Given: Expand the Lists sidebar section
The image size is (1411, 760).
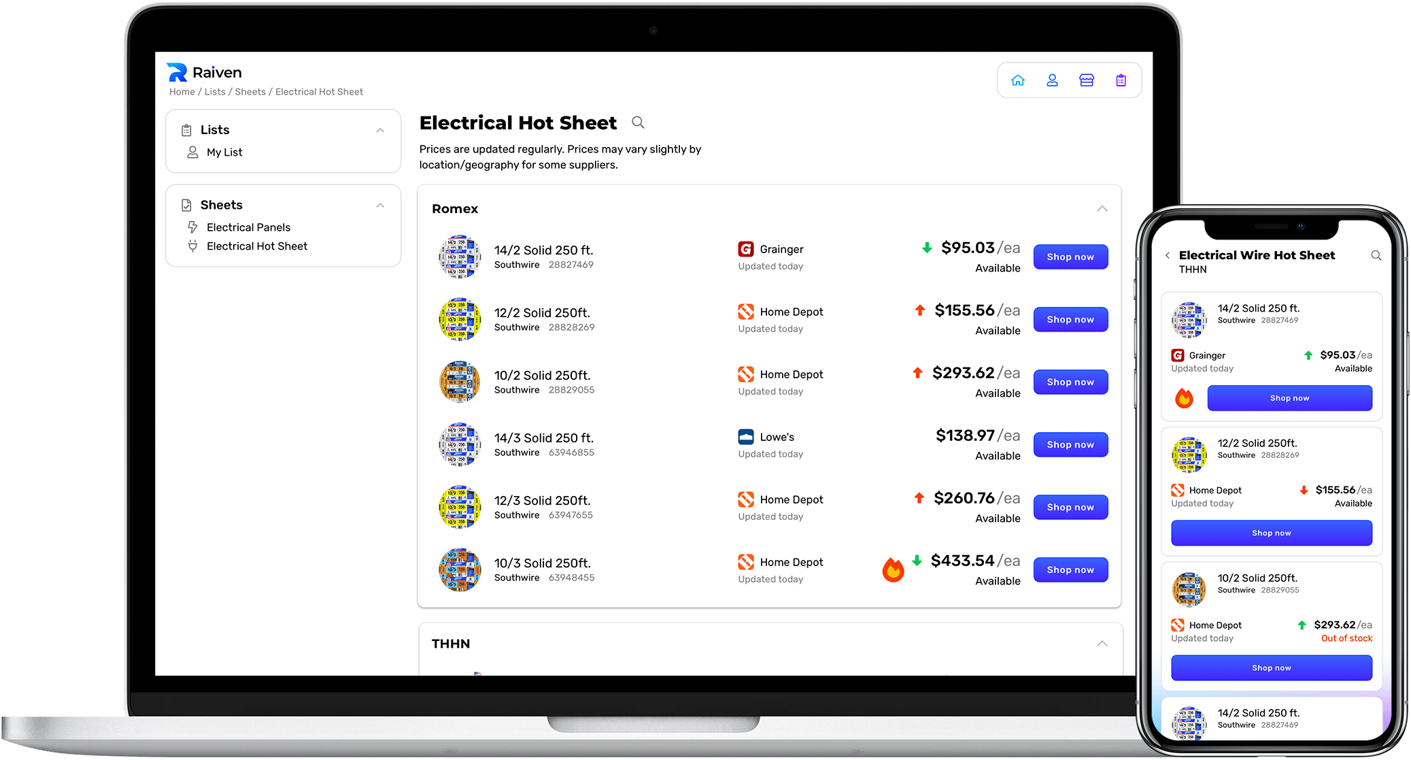Looking at the screenshot, I should [381, 130].
